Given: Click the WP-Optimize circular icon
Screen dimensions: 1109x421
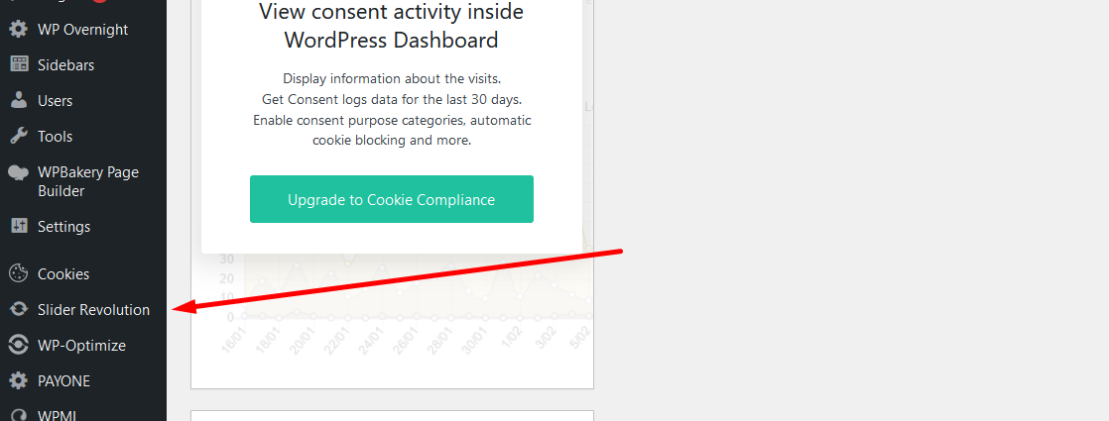Looking at the screenshot, I should click(x=19, y=345).
